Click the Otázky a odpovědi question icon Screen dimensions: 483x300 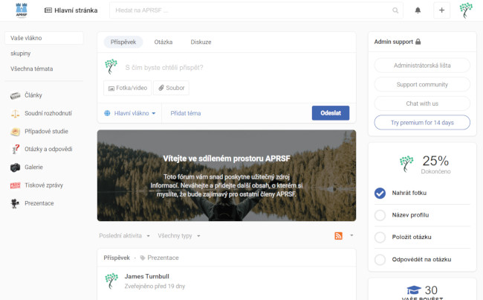point(15,149)
